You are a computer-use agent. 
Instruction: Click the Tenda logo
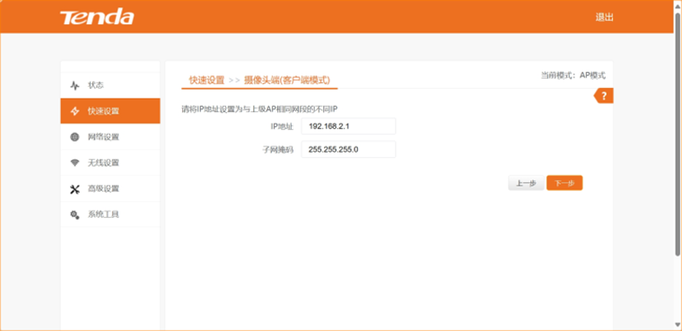coord(97,17)
